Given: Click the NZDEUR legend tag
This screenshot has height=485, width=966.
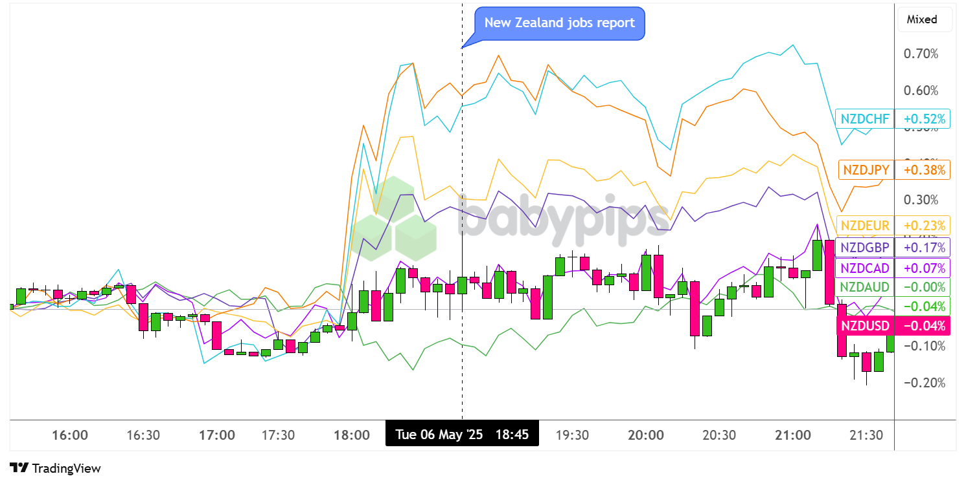Looking at the screenshot, I should 866,226.
